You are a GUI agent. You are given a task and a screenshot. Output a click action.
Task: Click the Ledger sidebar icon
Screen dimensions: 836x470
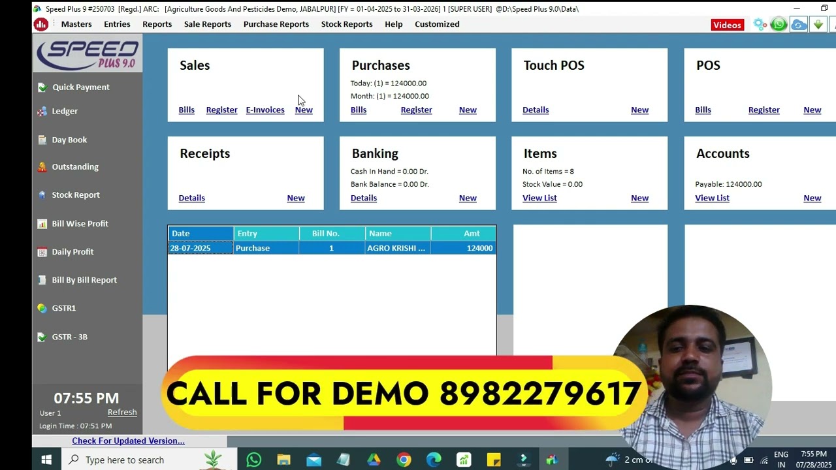(x=42, y=111)
